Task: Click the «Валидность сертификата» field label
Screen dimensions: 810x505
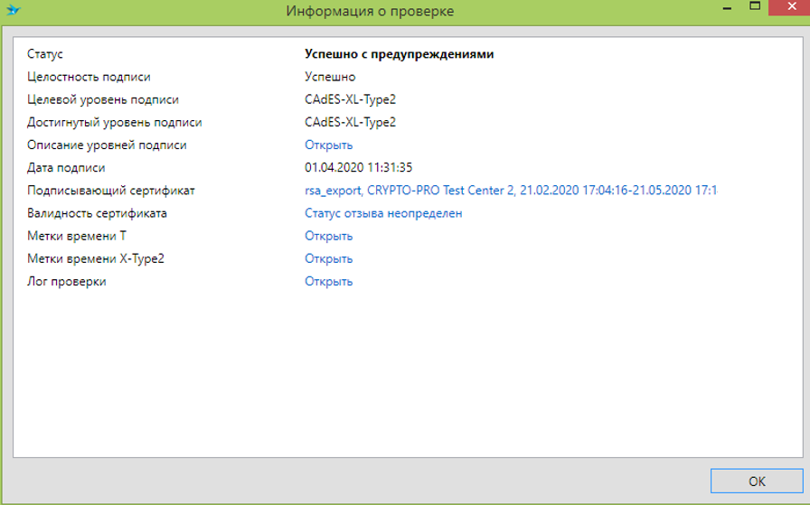Action: pos(97,213)
